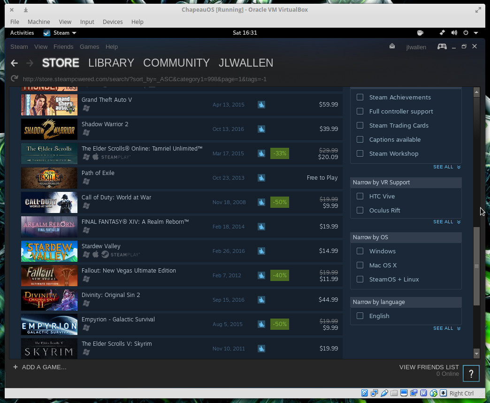Click the store page vertical scrollbar thumb
The width and height of the screenshot is (490, 403).
476,266
